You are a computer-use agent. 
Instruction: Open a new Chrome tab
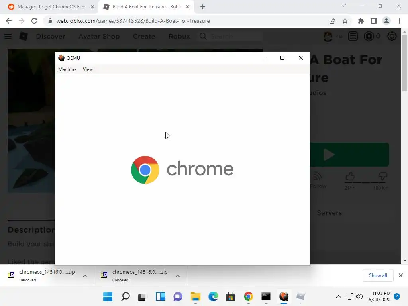(203, 7)
